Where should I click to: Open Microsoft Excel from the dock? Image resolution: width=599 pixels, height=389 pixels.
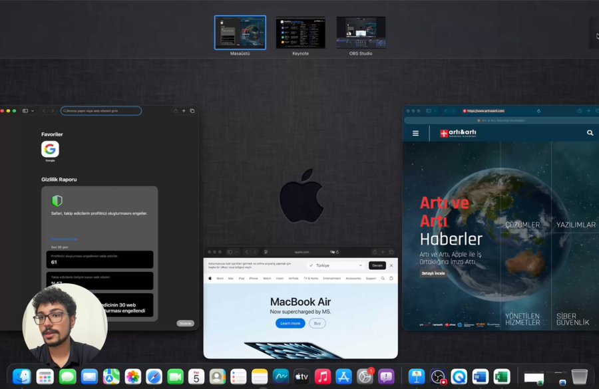[x=502, y=377]
